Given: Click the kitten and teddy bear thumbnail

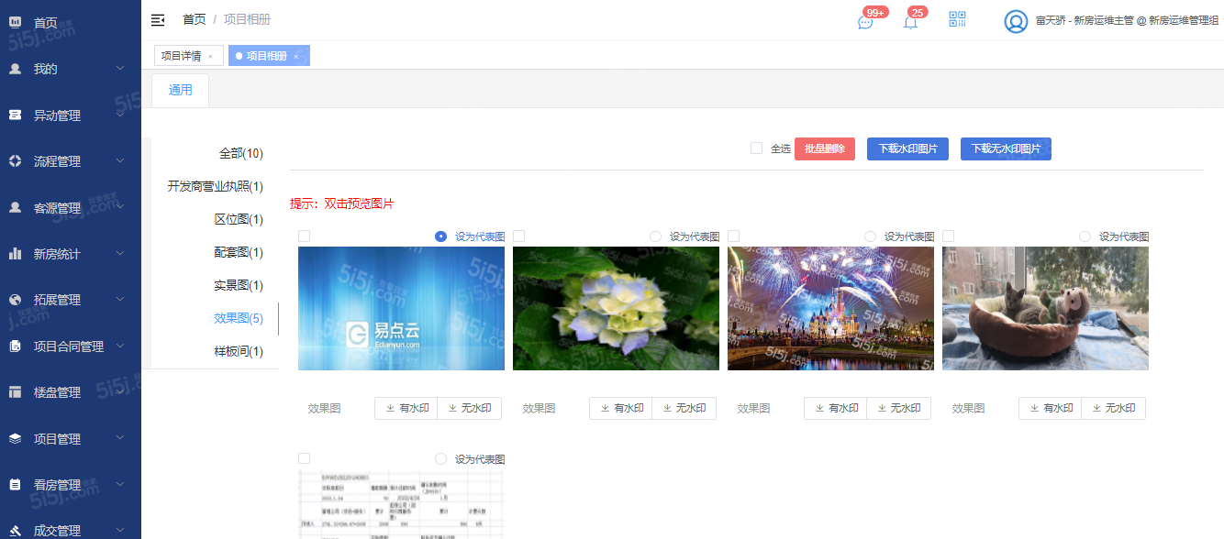Looking at the screenshot, I should pos(1045,308).
